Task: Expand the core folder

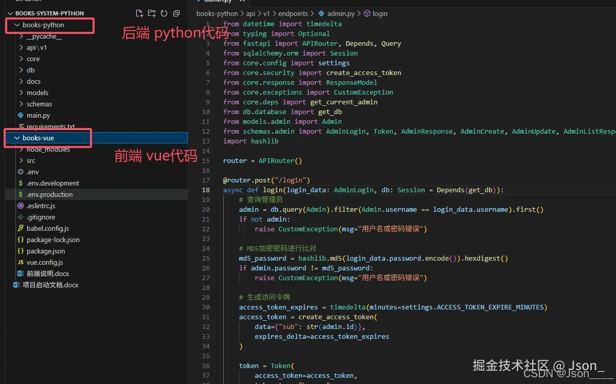Action: click(x=21, y=59)
